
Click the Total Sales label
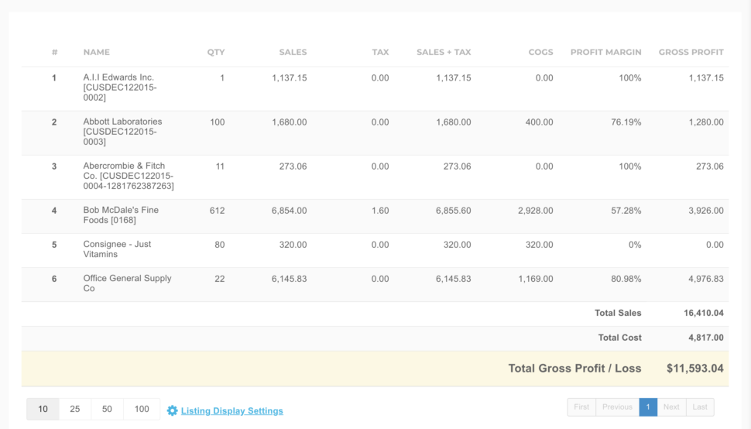pyautogui.click(x=618, y=313)
